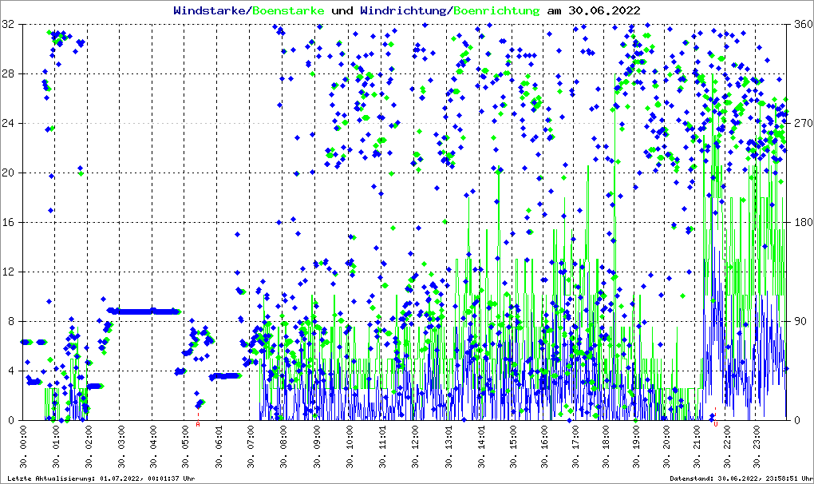Click the '30. 00:00' time axis label

23,446
